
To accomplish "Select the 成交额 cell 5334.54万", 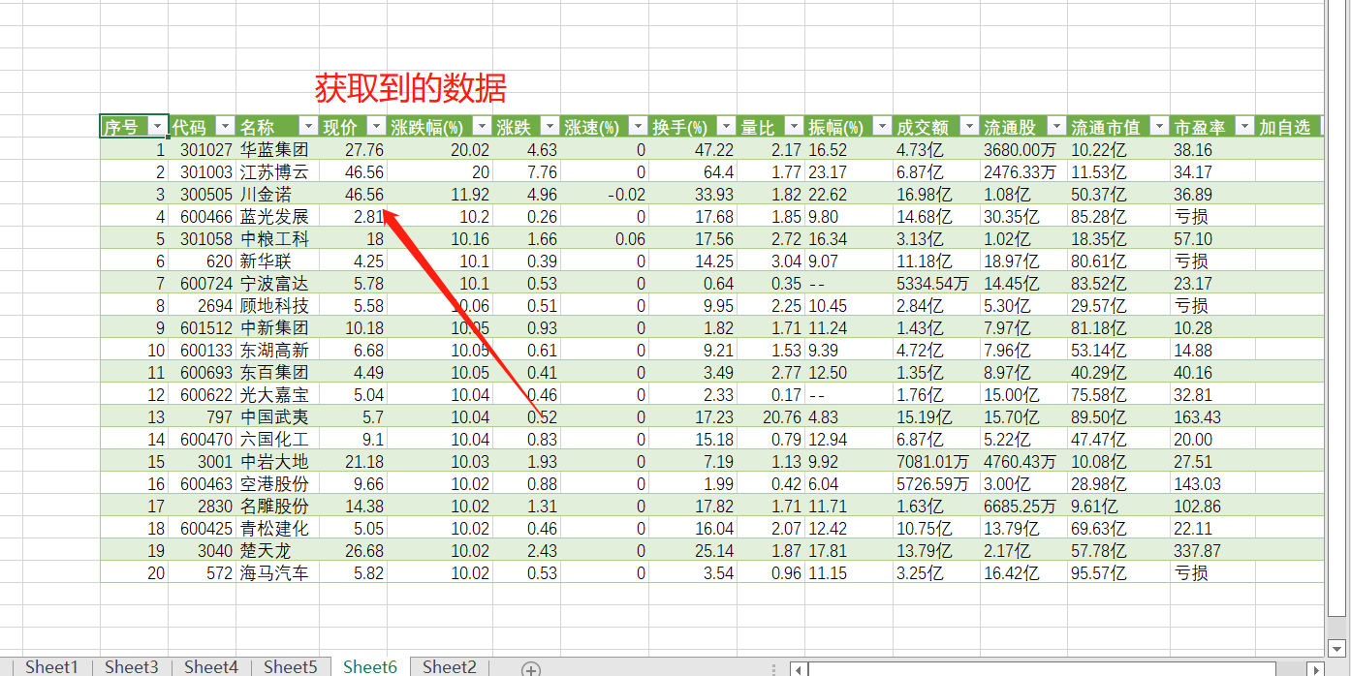I will (x=936, y=283).
